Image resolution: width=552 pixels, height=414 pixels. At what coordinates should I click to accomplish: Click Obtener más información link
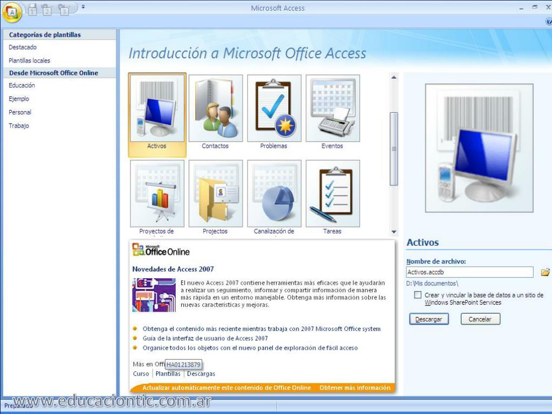[355, 388]
